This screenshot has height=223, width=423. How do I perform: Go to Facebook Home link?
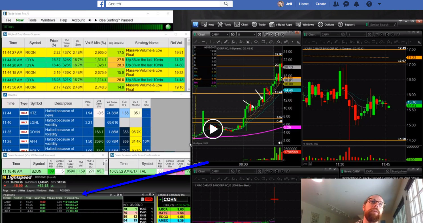[x=304, y=4]
